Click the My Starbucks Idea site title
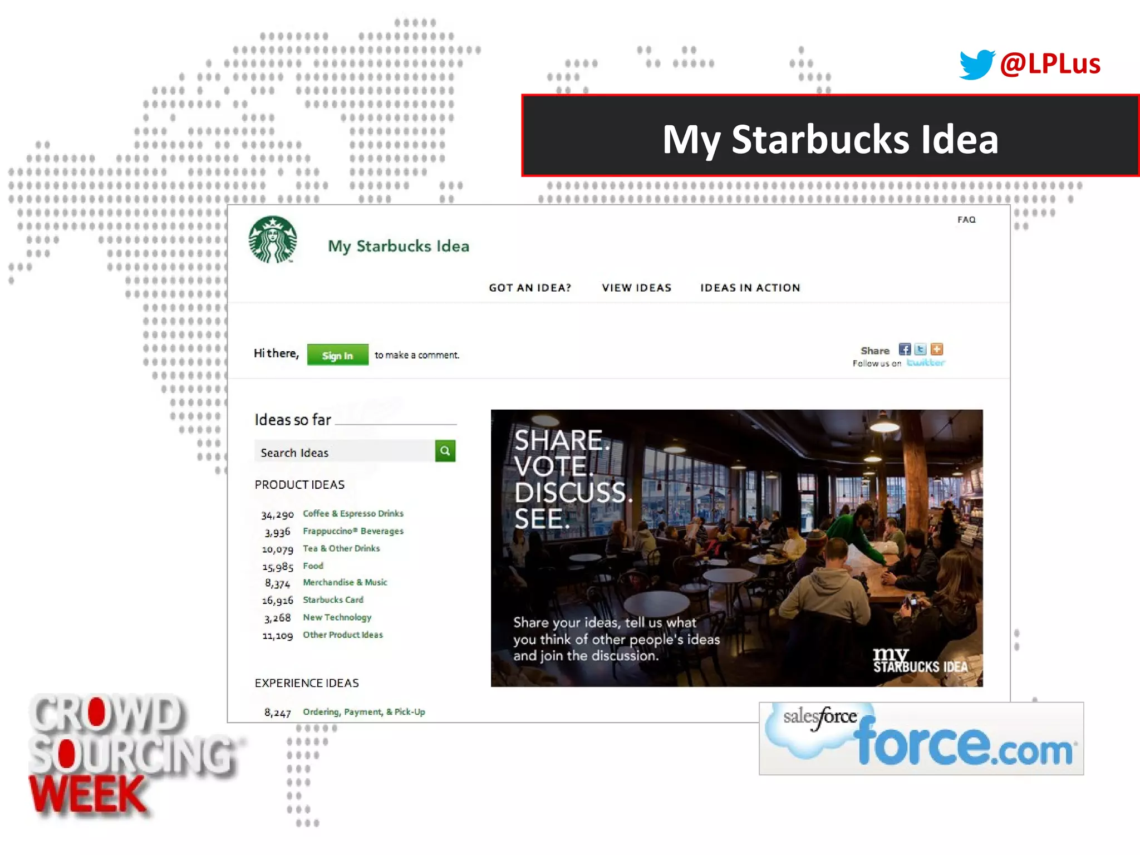Screen dimensions: 1140x855 399,246
